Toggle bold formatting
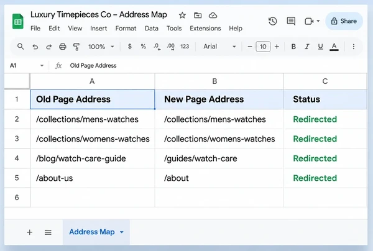This screenshot has height=251, width=373. pyautogui.click(x=293, y=47)
